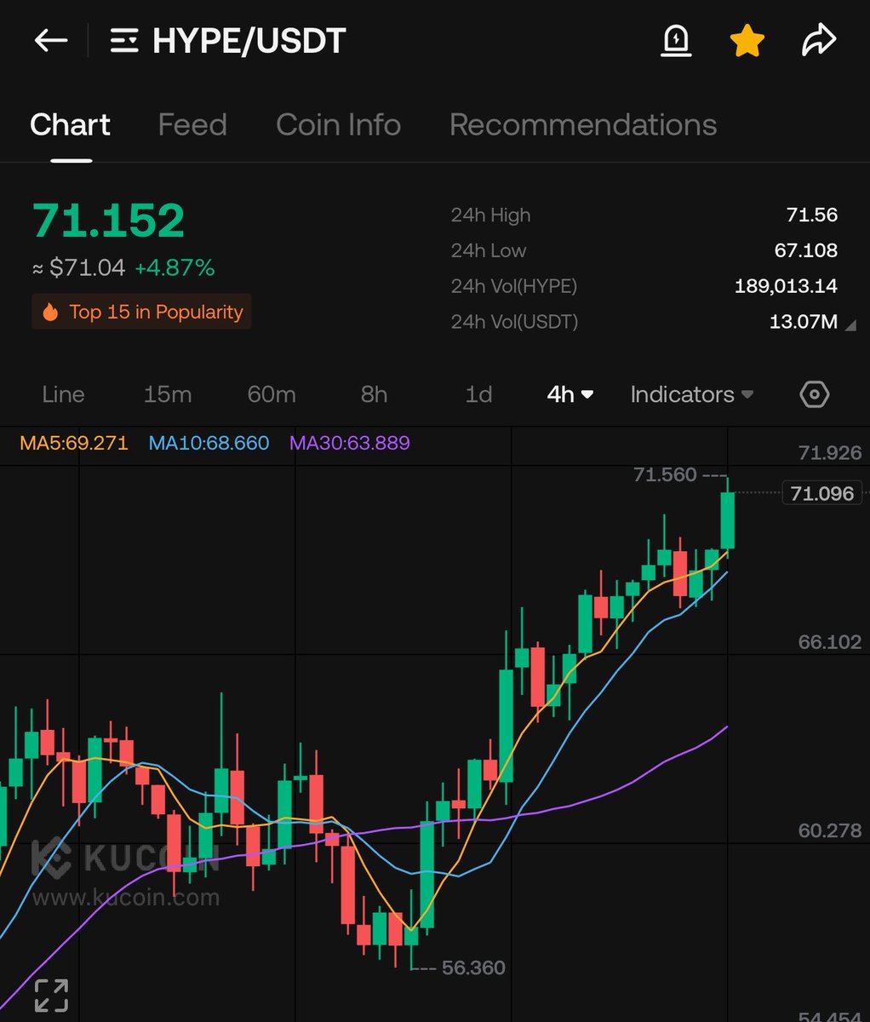Switch to the Chart tab
Viewport: 870px width, 1022px height.
tap(70, 124)
